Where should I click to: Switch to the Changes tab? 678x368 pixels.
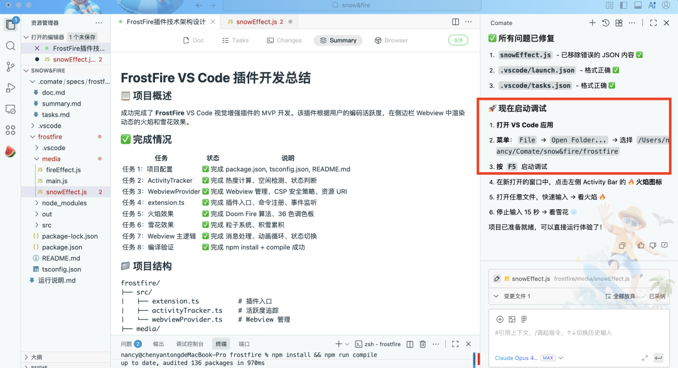(x=284, y=40)
